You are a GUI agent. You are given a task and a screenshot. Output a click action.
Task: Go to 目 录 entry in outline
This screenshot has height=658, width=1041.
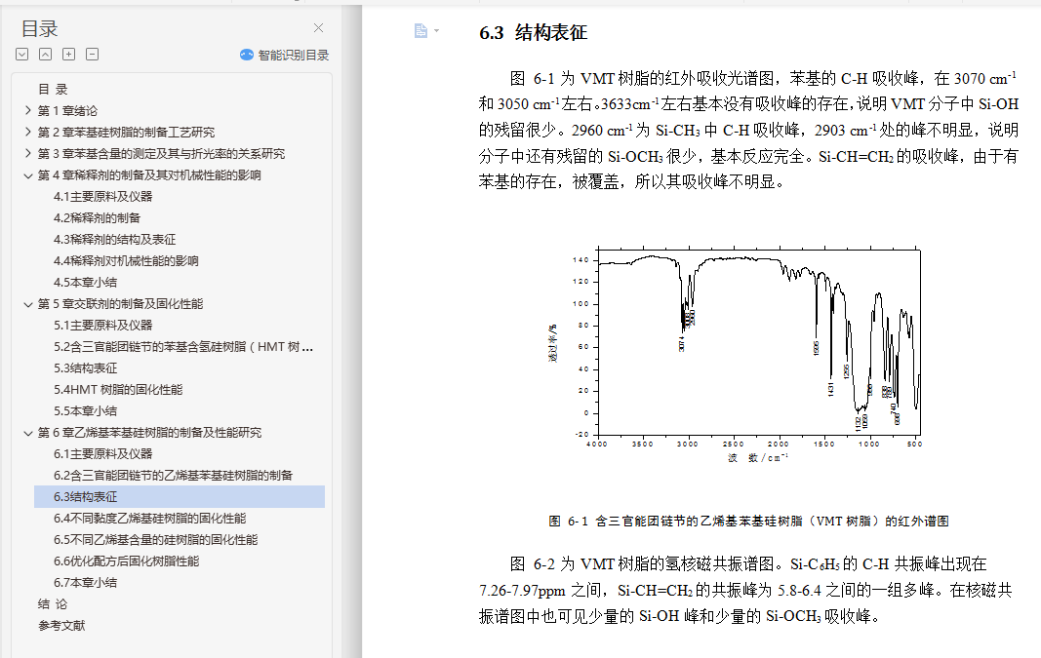point(53,90)
